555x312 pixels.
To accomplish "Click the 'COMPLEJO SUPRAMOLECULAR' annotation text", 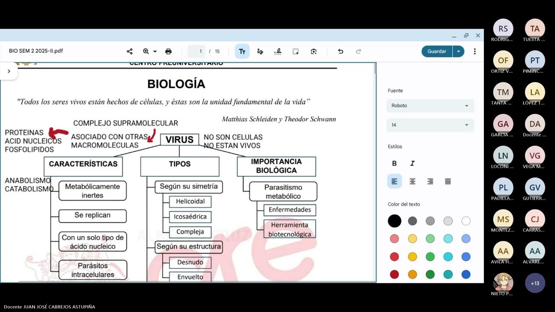I will click(x=126, y=123).
